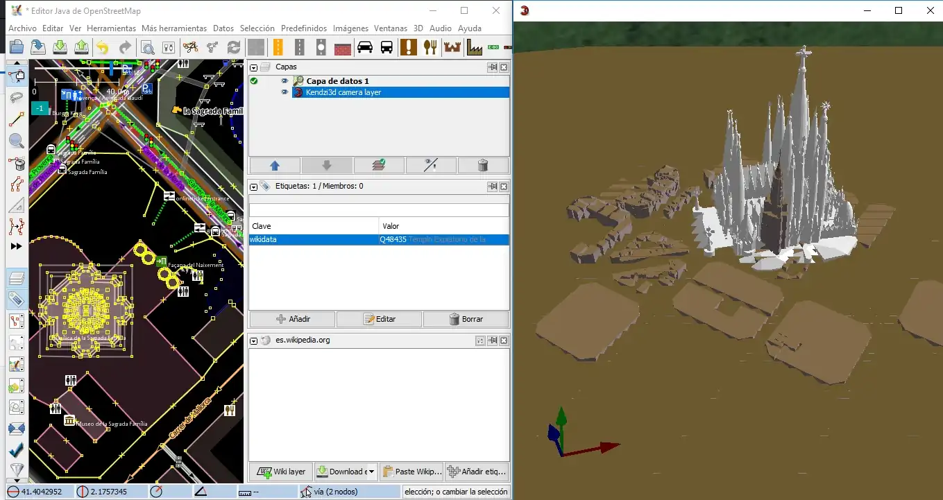Click the download map data icon
The width and height of the screenshot is (943, 500).
click(60, 47)
